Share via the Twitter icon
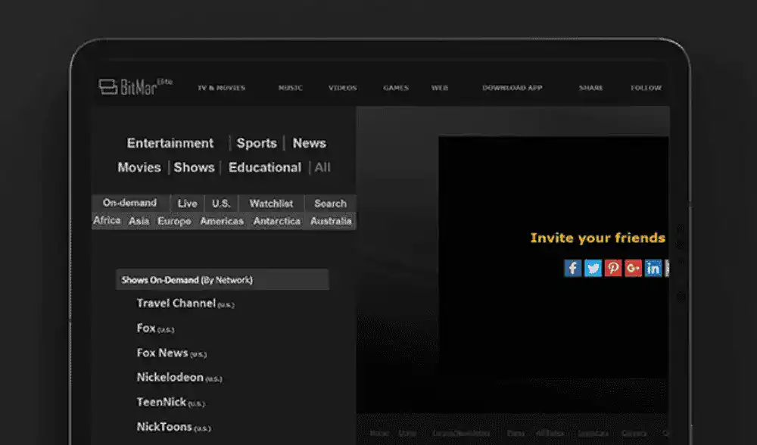757x445 pixels. point(593,268)
